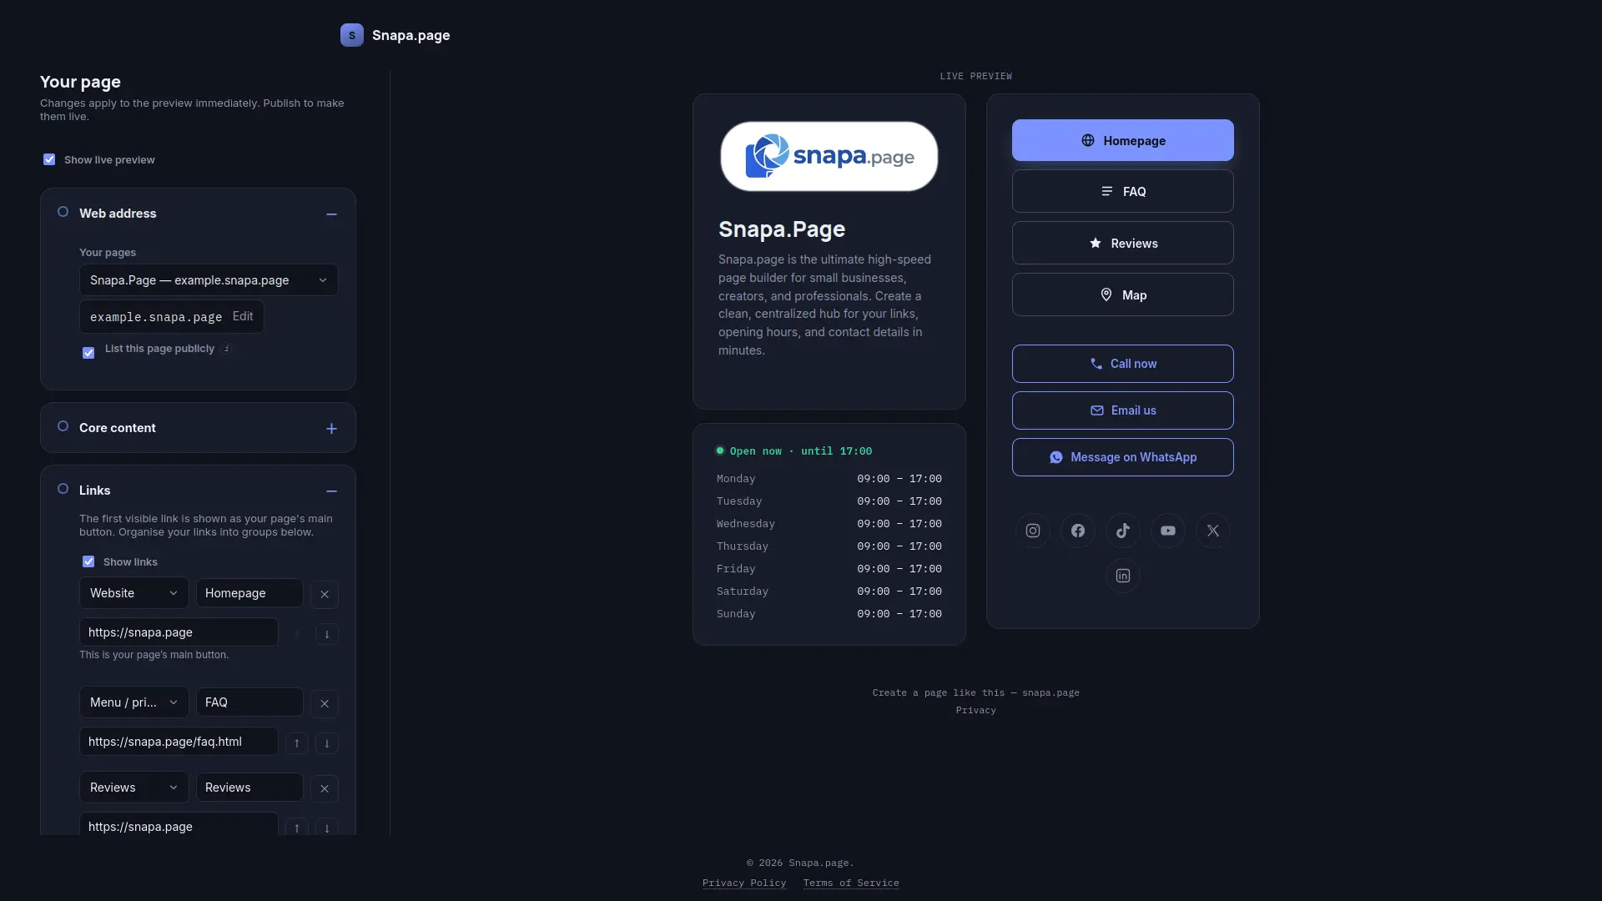Remove the FAQ link with its X icon
Viewport: 1602px width, 901px height.
pos(325,703)
